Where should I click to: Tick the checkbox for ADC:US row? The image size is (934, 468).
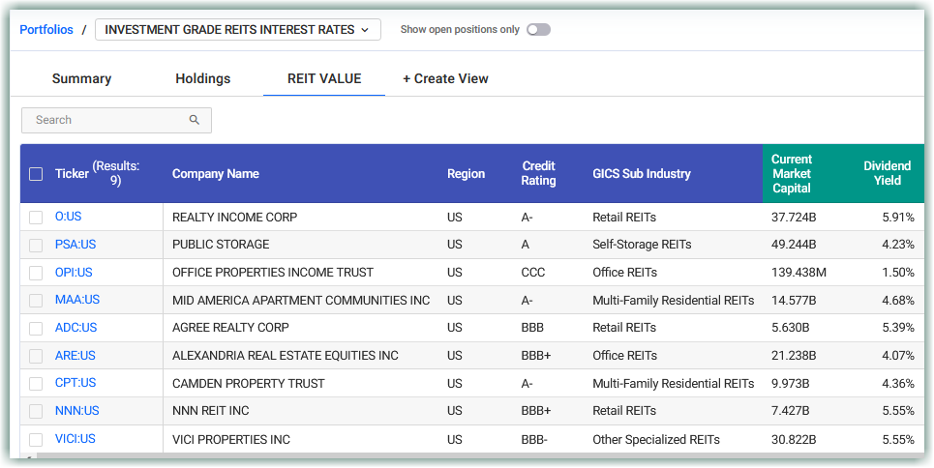tap(36, 328)
